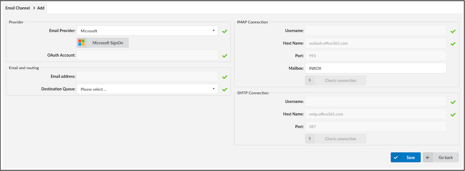
Task: Click the green checkmark beside OAuth Account
Action: pos(224,55)
